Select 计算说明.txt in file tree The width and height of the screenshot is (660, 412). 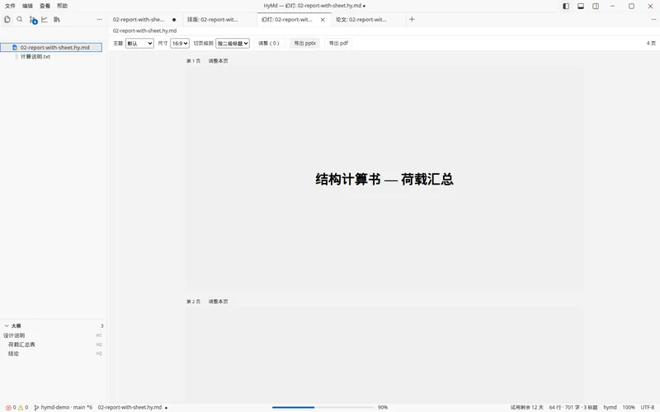(51, 56)
